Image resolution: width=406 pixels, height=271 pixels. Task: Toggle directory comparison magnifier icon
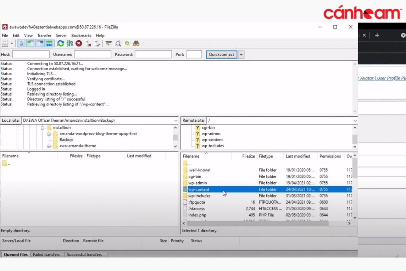click(118, 43)
